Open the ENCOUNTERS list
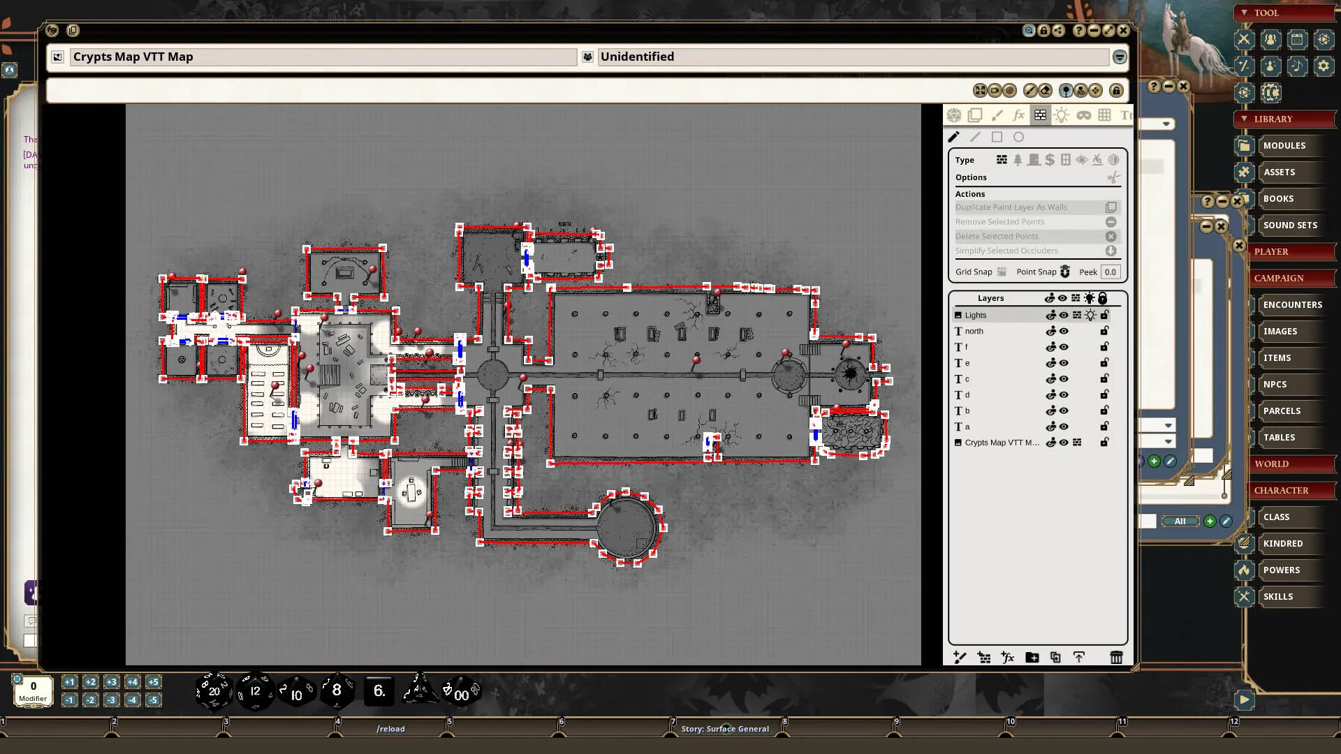The width and height of the screenshot is (1341, 754). pos(1292,304)
